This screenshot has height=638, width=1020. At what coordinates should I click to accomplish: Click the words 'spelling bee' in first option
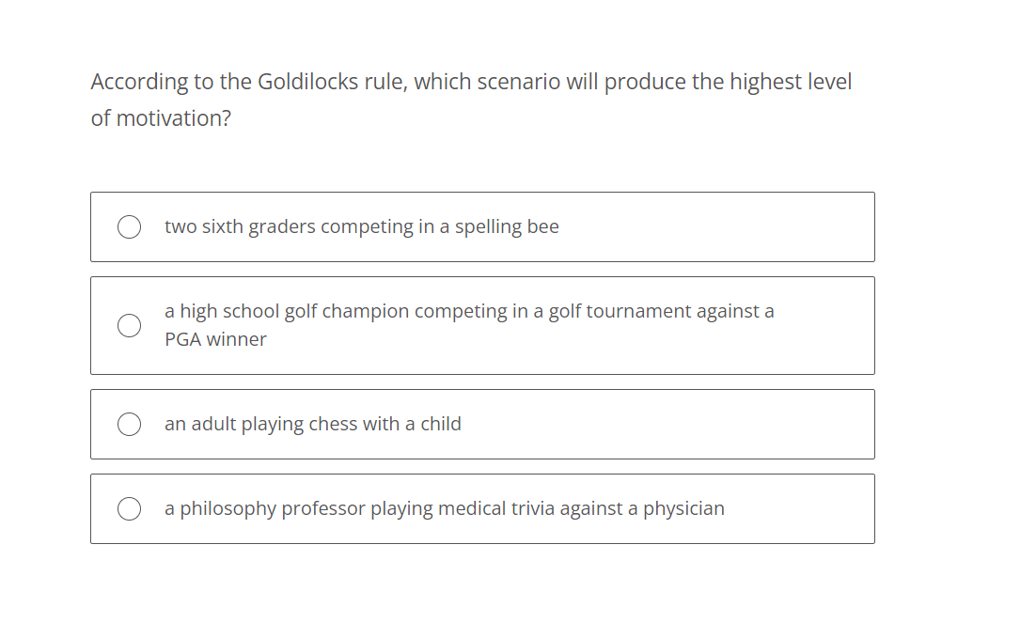coord(507,226)
